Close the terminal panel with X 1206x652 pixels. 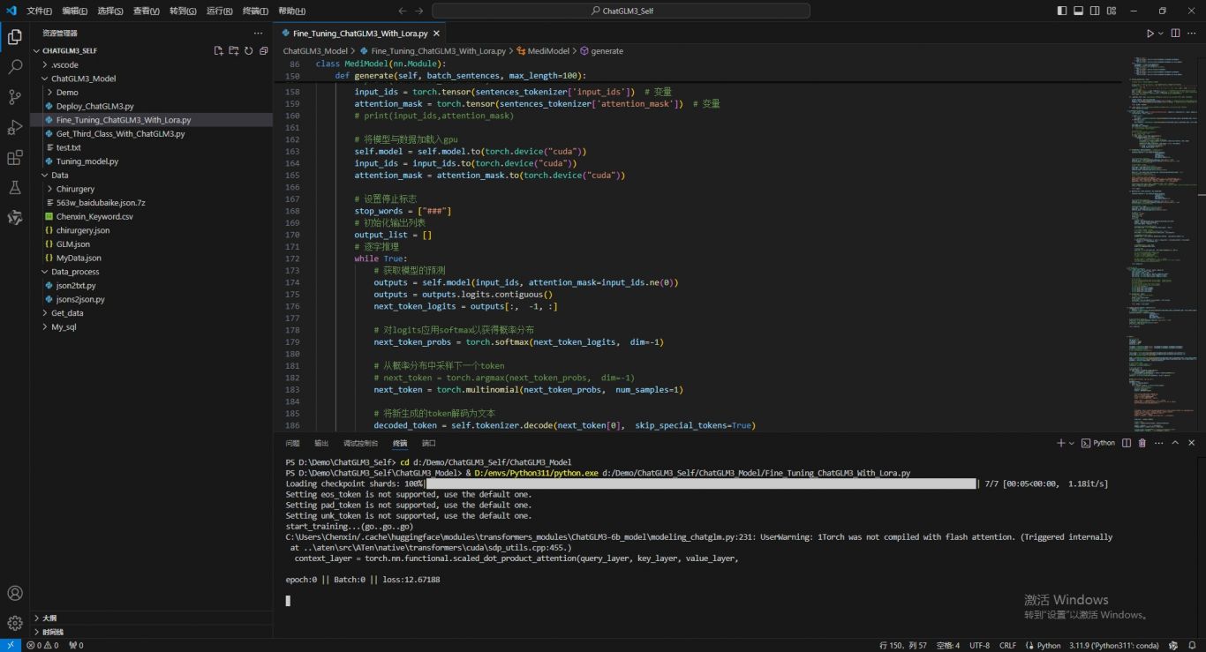pos(1192,443)
